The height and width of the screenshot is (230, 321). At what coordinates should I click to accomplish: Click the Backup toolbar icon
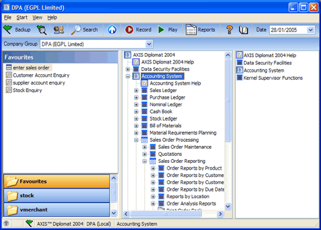click(8, 30)
